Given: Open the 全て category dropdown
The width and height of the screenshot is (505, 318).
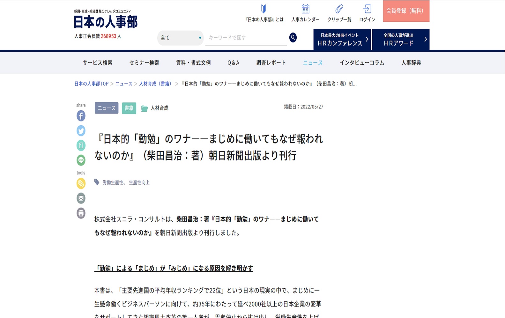Looking at the screenshot, I should point(181,38).
